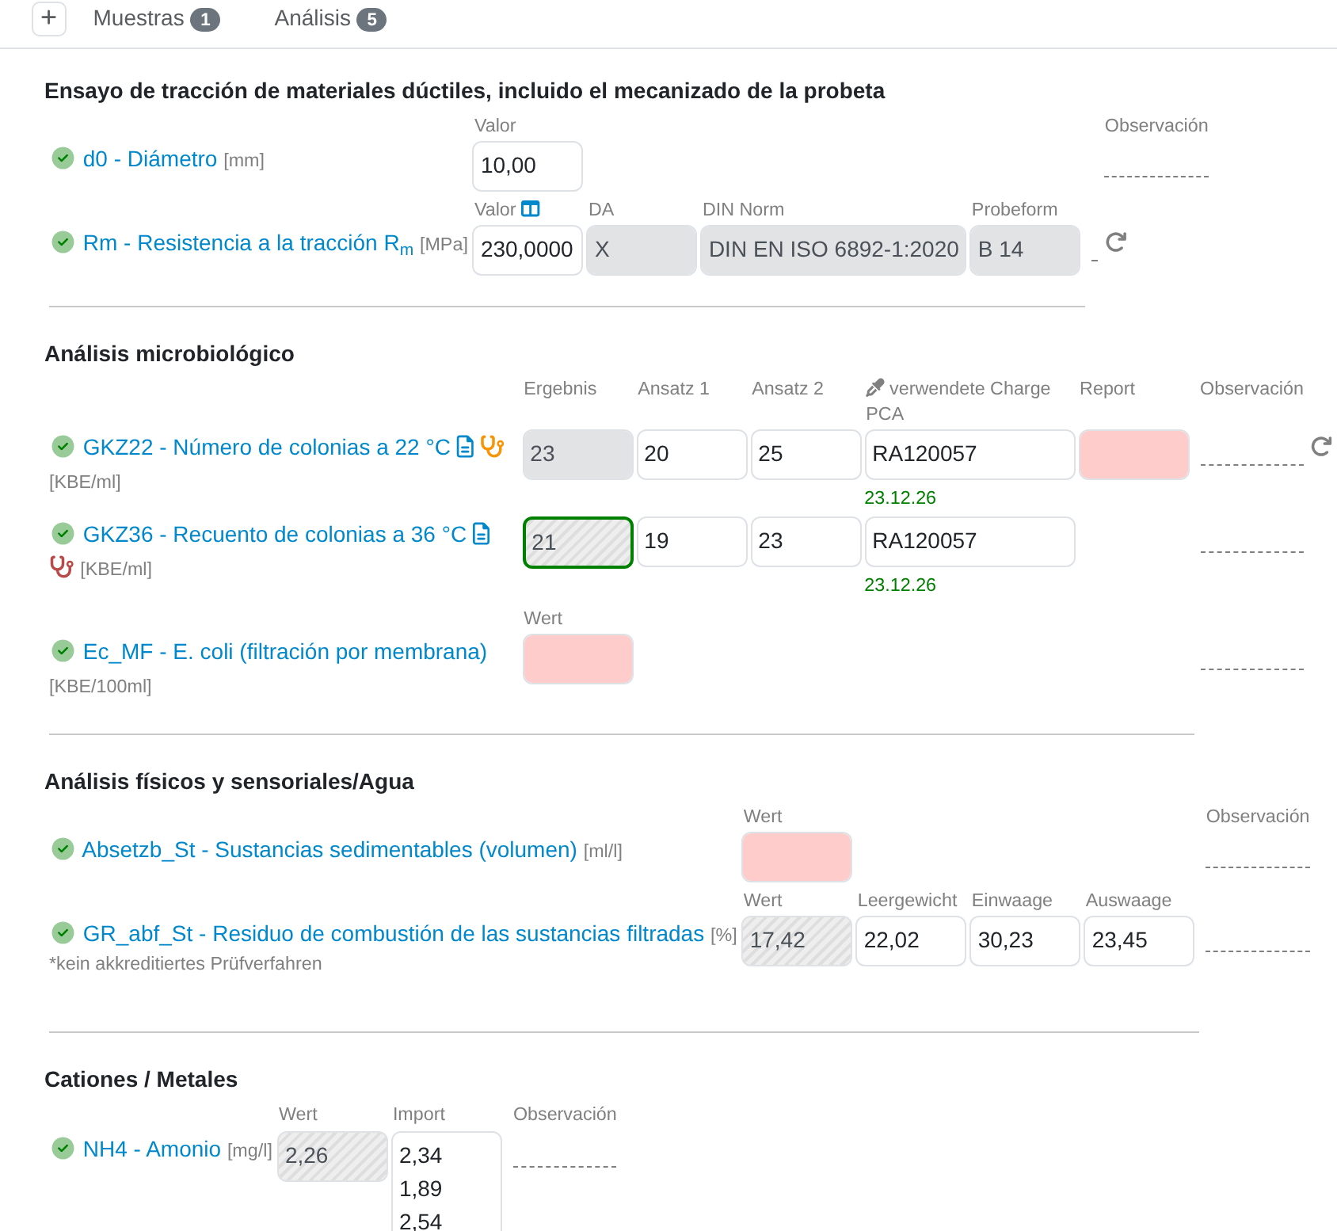The height and width of the screenshot is (1231, 1337).
Task: Open GKZ36 - Recuento de colonias link
Action: coord(274,535)
